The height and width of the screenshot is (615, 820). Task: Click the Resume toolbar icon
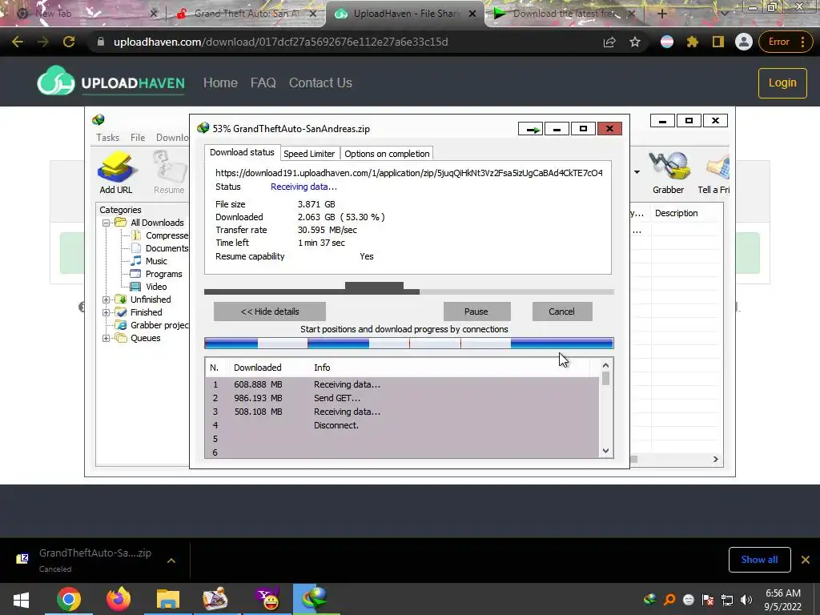(x=169, y=173)
